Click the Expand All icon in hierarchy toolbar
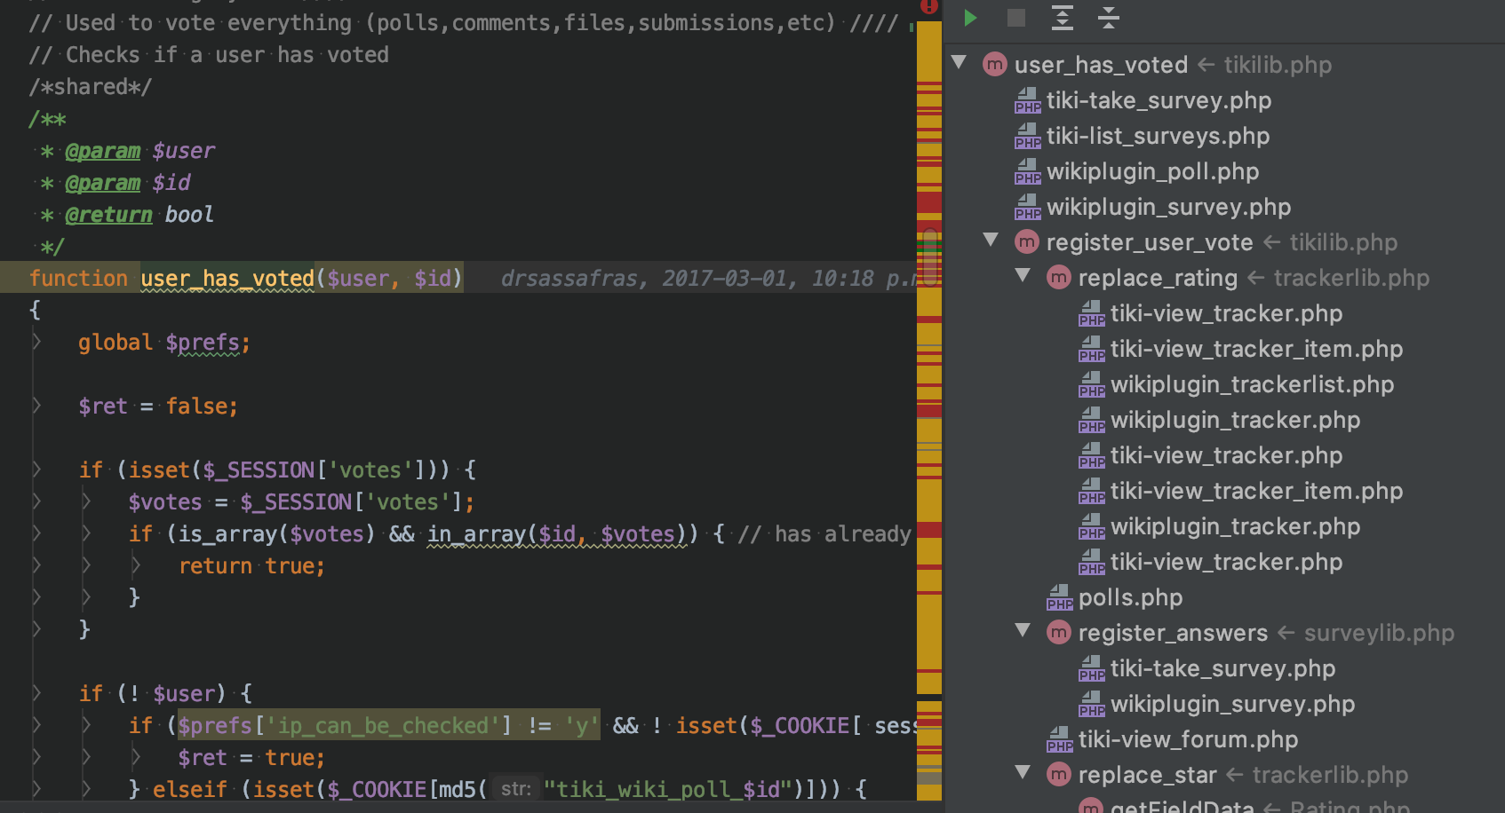Screen dimensions: 1505x813 (1063, 17)
